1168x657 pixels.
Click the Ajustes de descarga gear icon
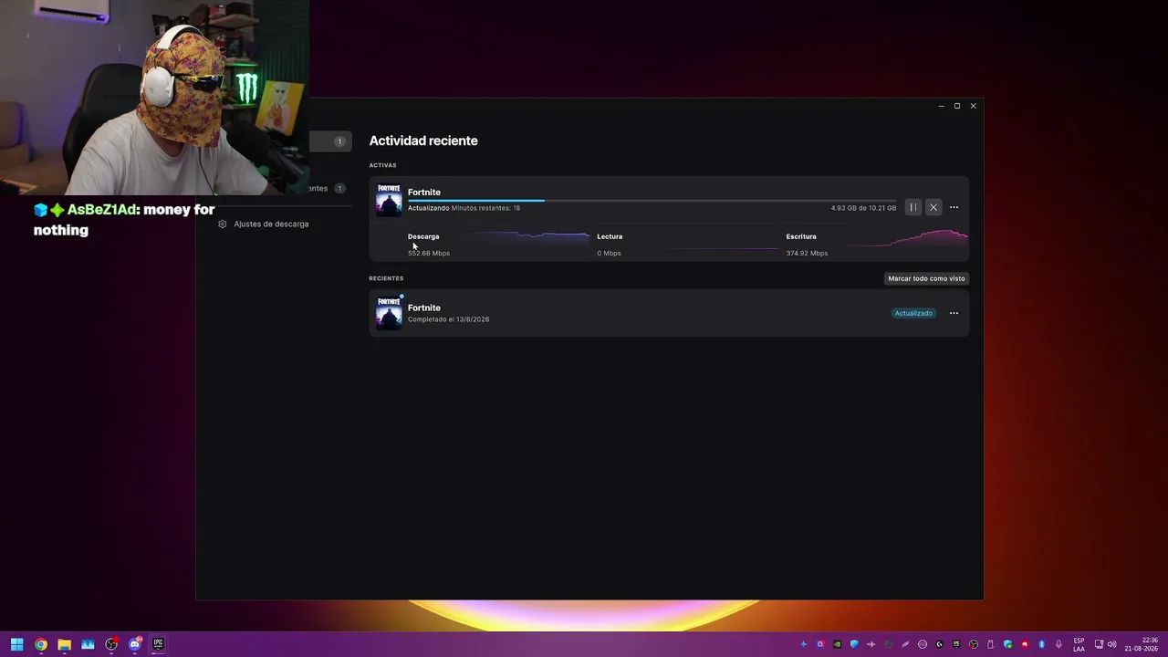point(222,224)
